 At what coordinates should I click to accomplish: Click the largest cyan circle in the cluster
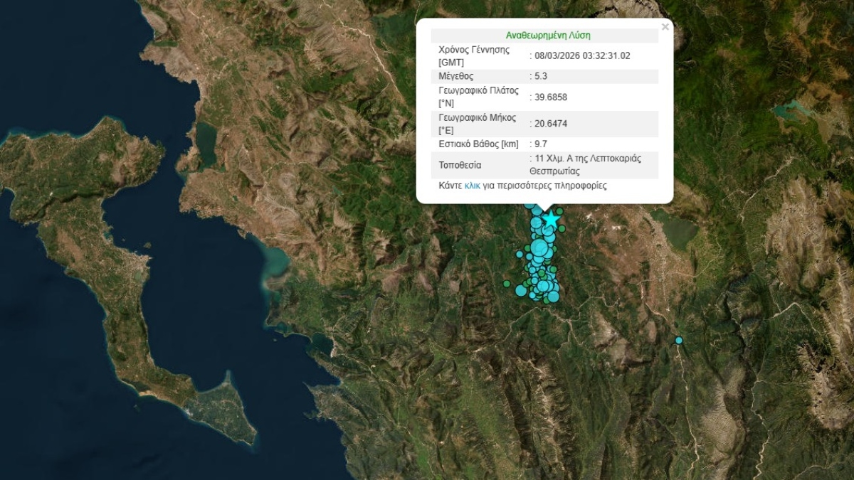tap(539, 249)
